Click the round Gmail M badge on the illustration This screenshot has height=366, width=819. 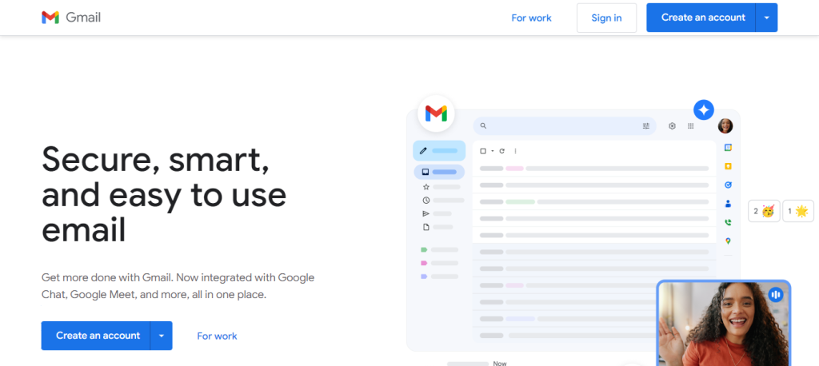coord(436,113)
